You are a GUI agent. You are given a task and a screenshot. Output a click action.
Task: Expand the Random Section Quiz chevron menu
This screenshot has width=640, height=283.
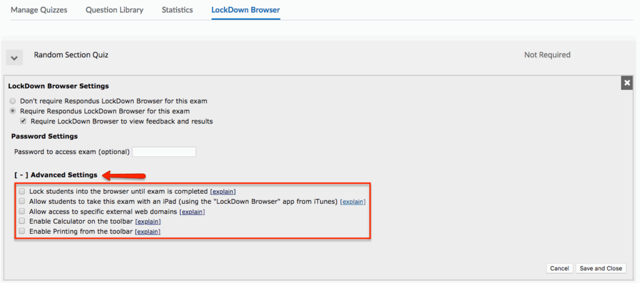tap(15, 57)
